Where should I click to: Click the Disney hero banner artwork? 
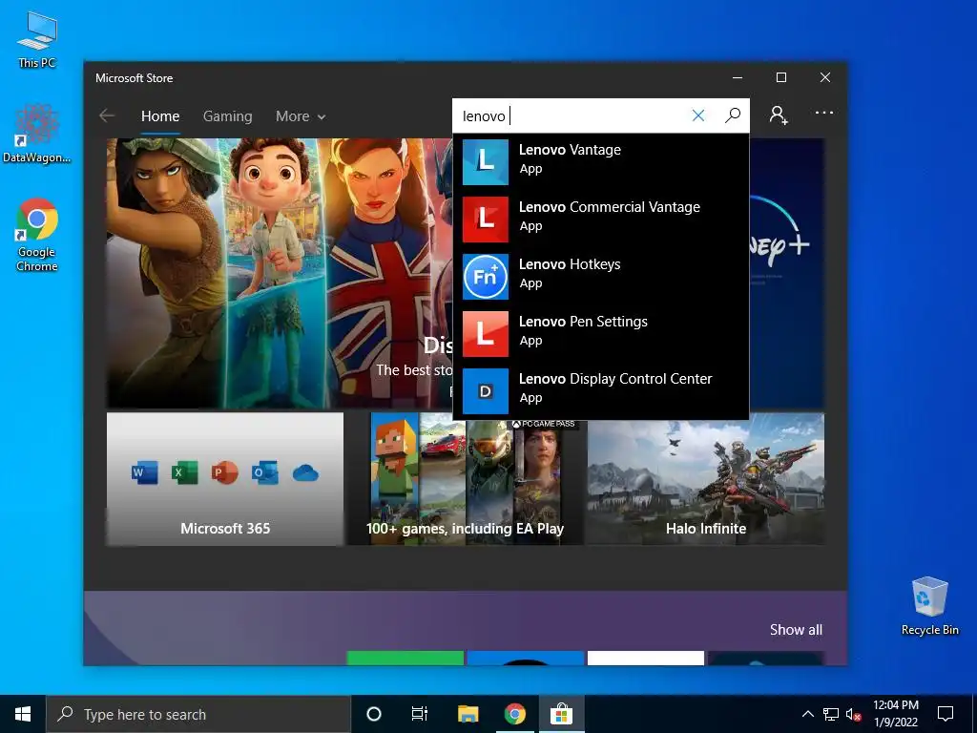[280, 273]
